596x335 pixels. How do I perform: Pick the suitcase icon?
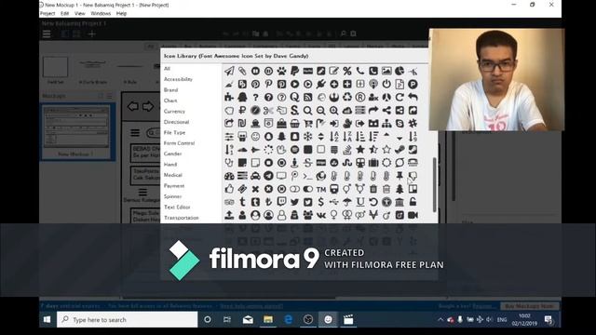point(373,163)
